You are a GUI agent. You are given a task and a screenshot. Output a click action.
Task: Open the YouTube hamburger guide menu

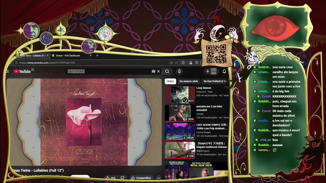tap(8, 71)
